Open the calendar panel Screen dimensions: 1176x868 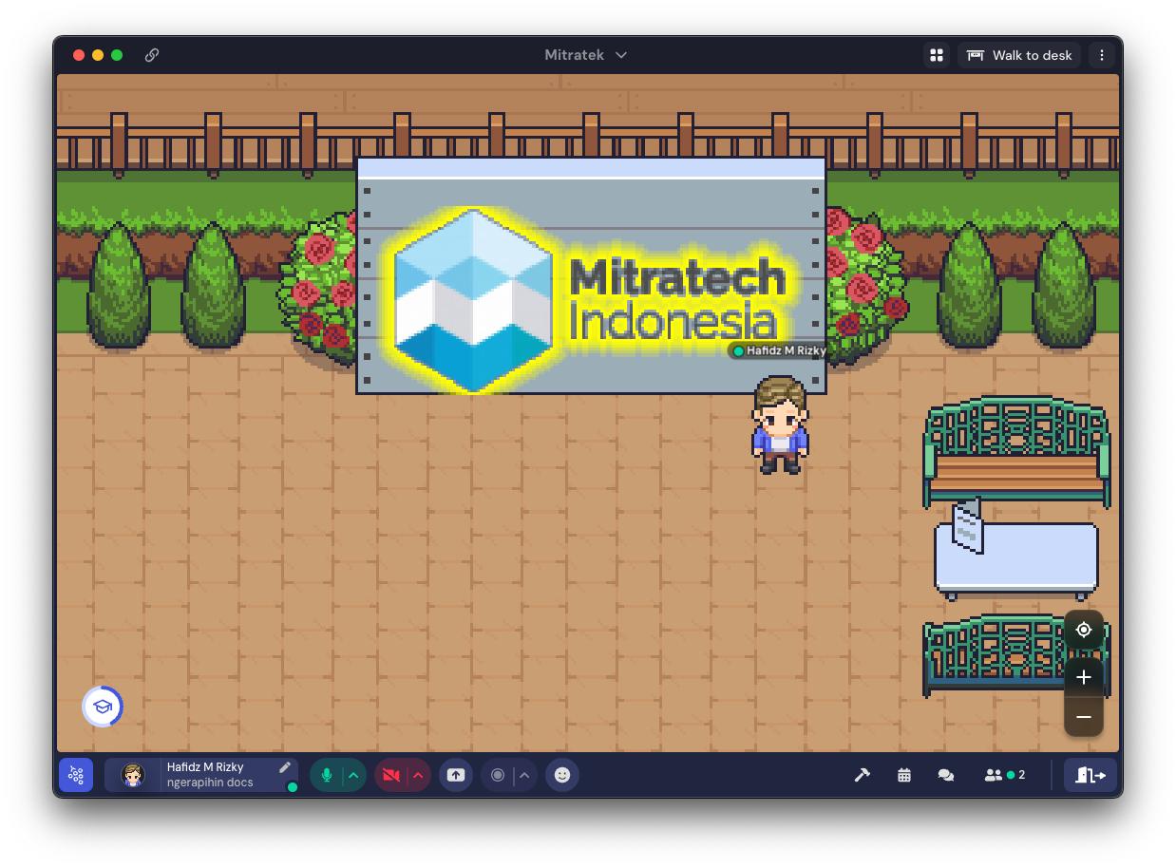pos(904,775)
